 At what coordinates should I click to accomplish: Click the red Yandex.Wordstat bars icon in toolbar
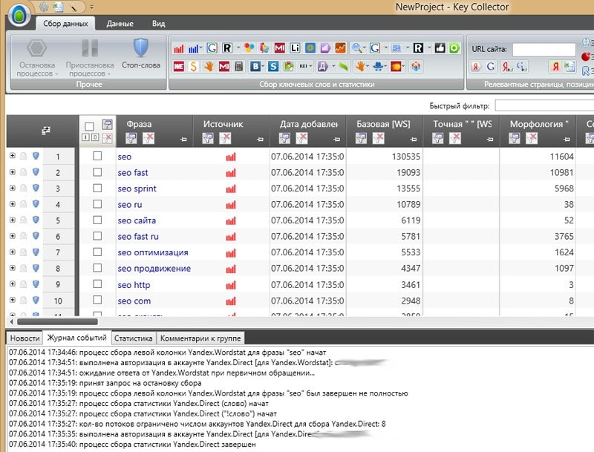tap(178, 48)
